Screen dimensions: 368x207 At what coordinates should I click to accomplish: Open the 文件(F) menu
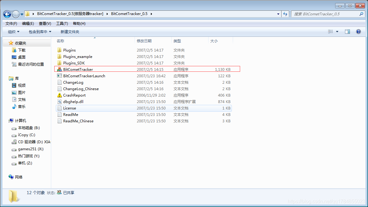pyautogui.click(x=11, y=23)
